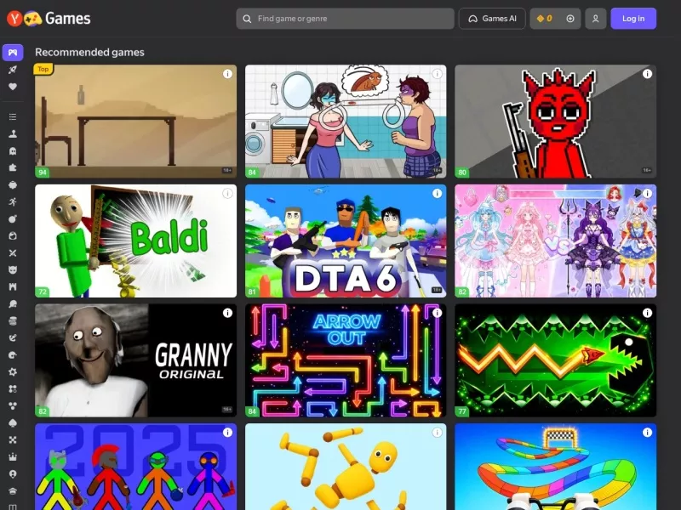Click the Recommended games heading
Image resolution: width=681 pixels, height=510 pixels.
click(x=89, y=52)
